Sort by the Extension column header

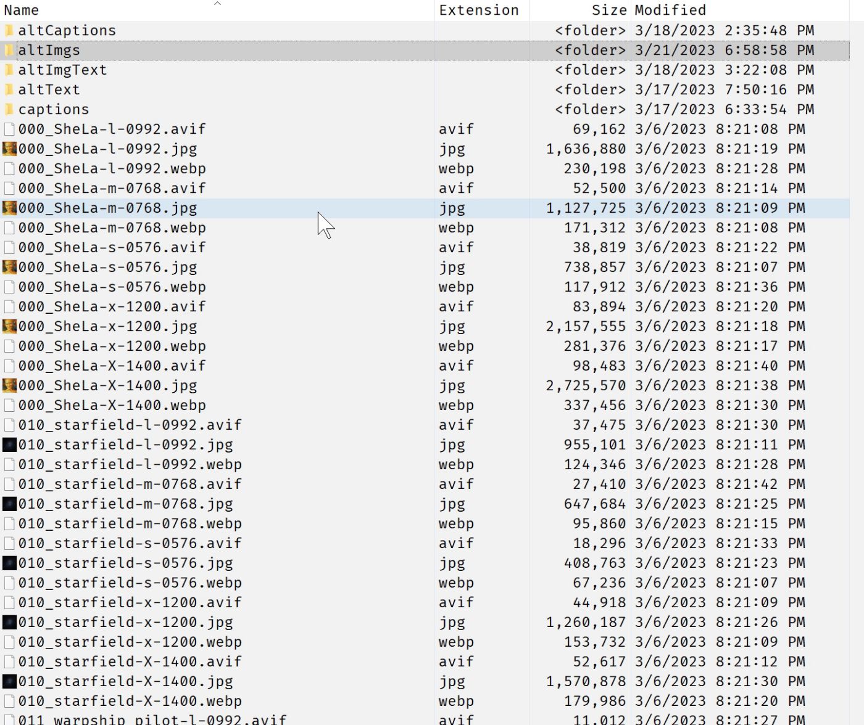[478, 10]
